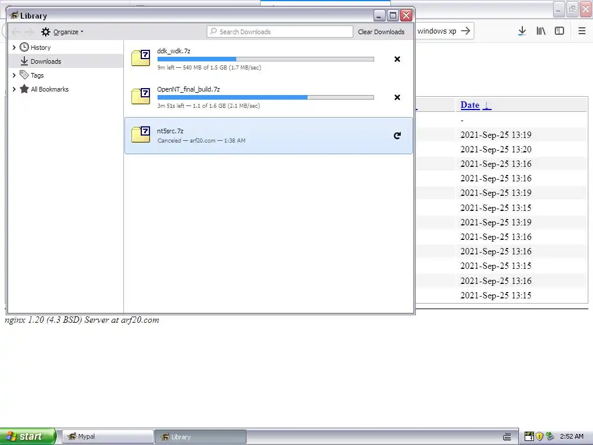This screenshot has height=445, width=593.
Task: Expand the History tree node
Action: point(14,48)
